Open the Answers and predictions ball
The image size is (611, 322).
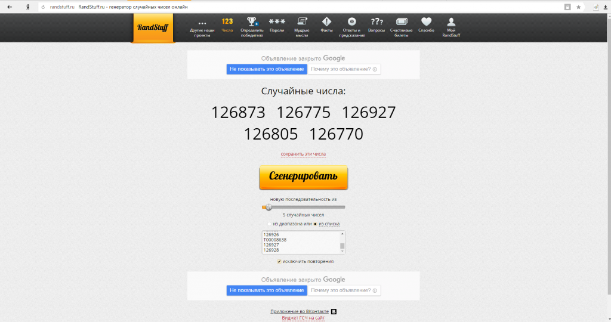[352, 27]
